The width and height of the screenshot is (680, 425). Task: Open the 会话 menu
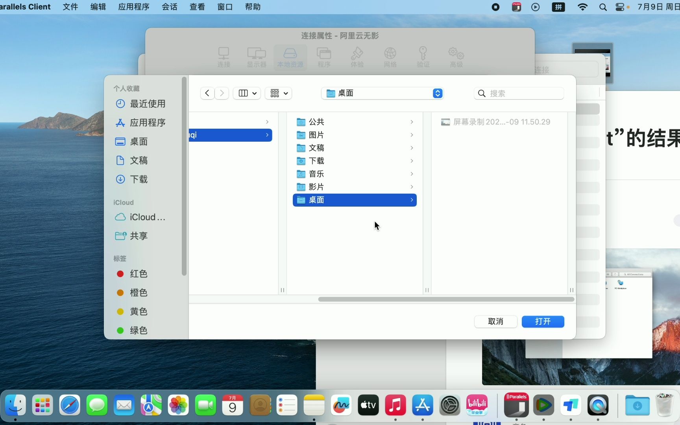[170, 7]
